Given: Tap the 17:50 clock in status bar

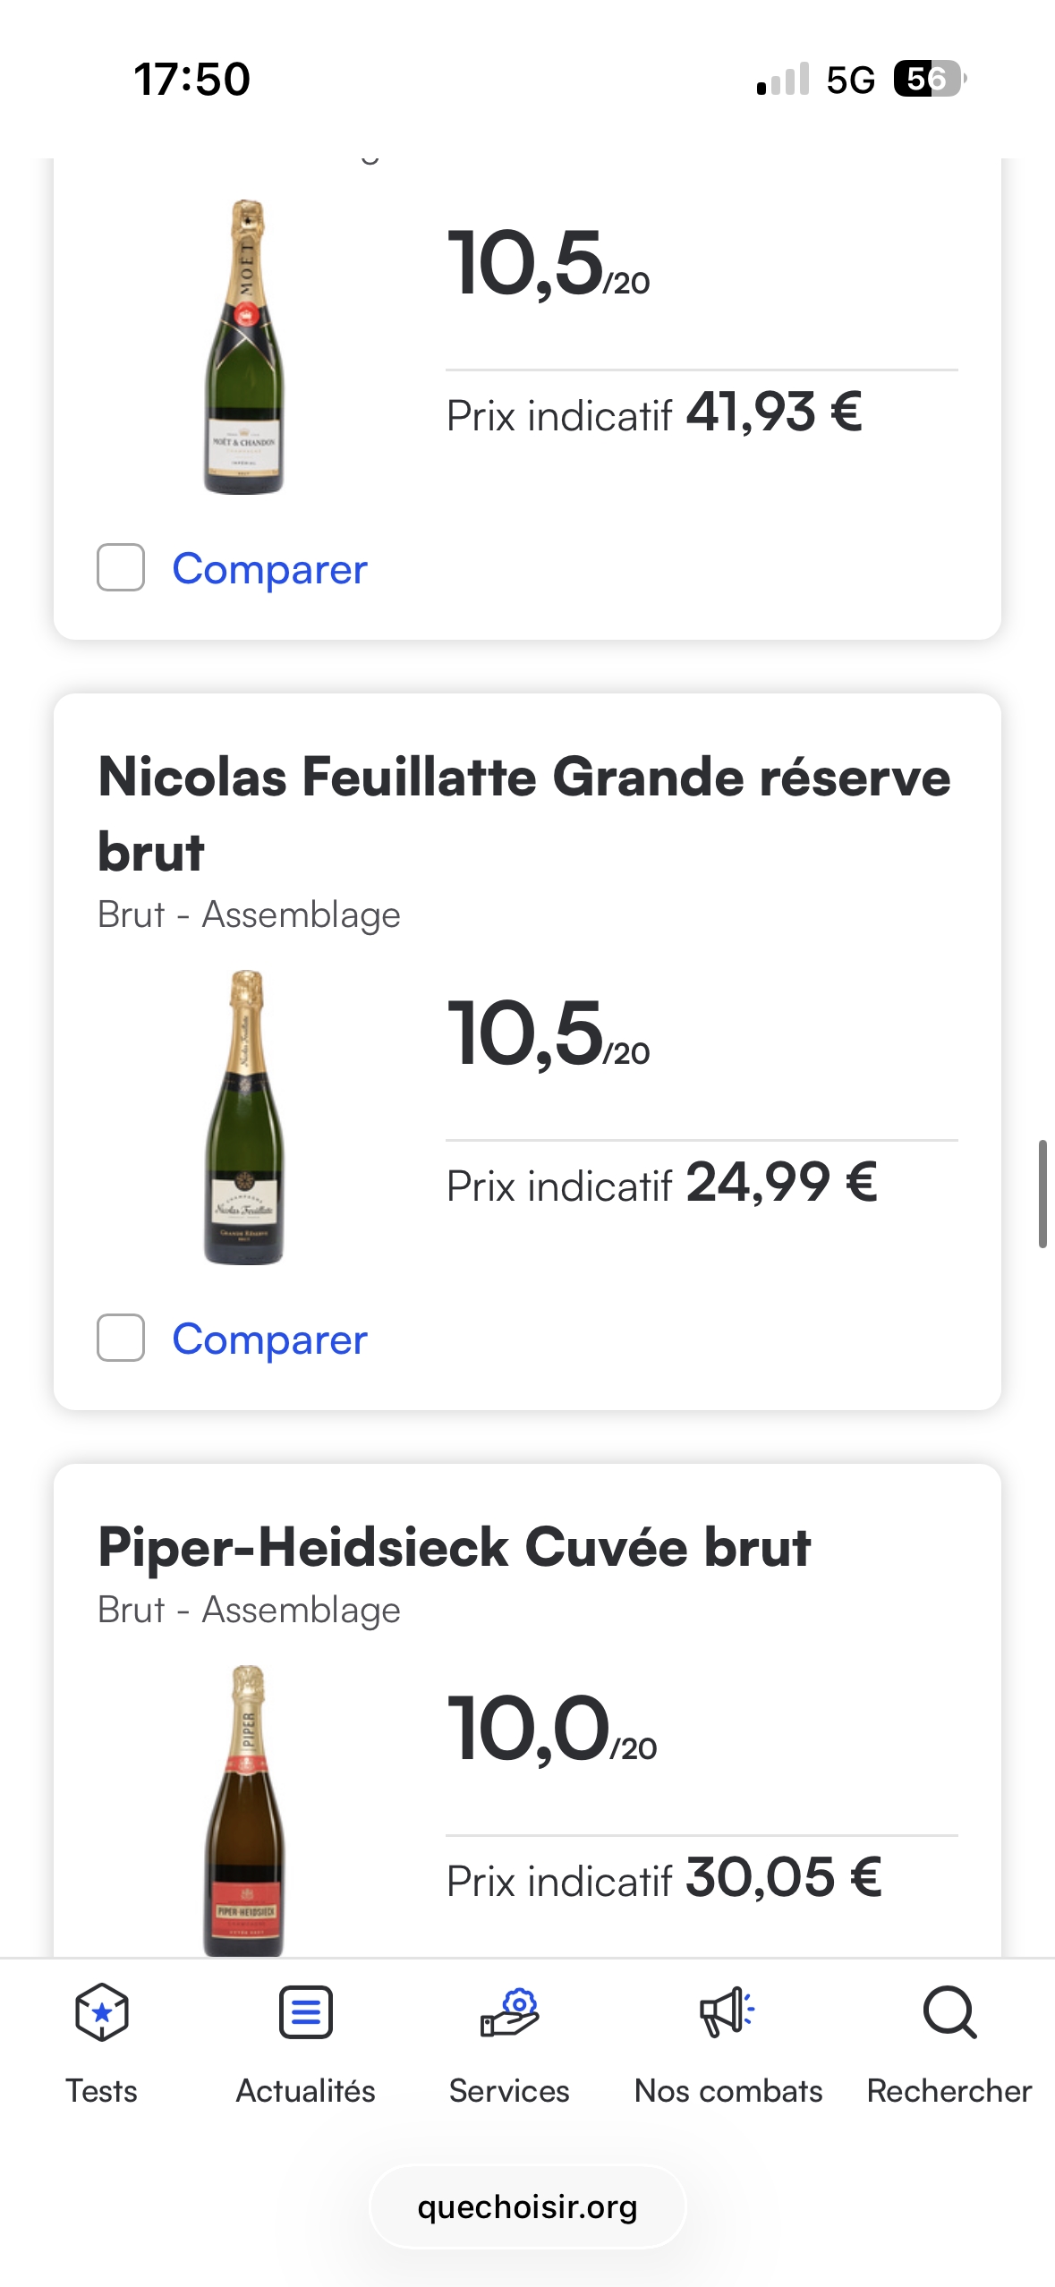Looking at the screenshot, I should tap(192, 79).
